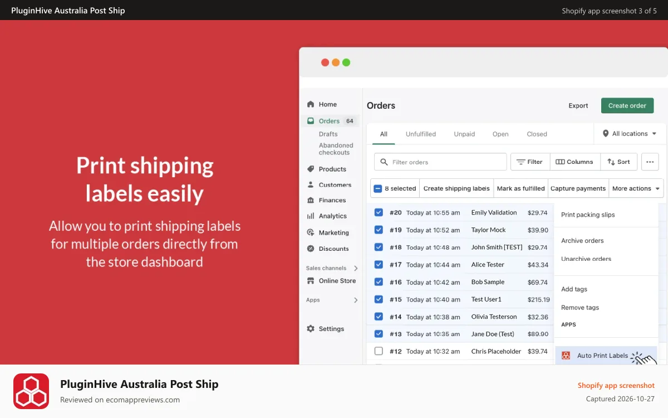The height and width of the screenshot is (418, 668).
Task: Click the Auto Print Labels app icon
Action: [x=566, y=356]
